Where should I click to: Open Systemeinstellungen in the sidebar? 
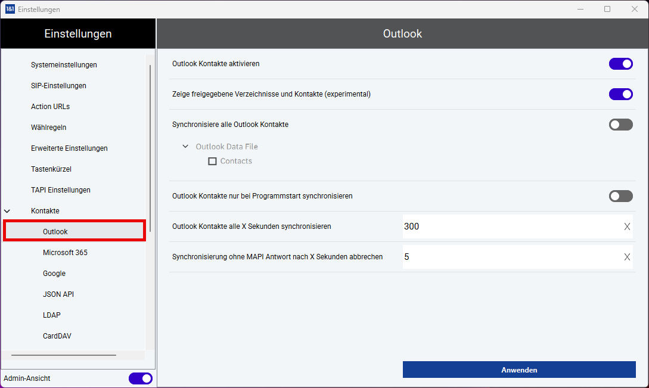pyautogui.click(x=64, y=65)
